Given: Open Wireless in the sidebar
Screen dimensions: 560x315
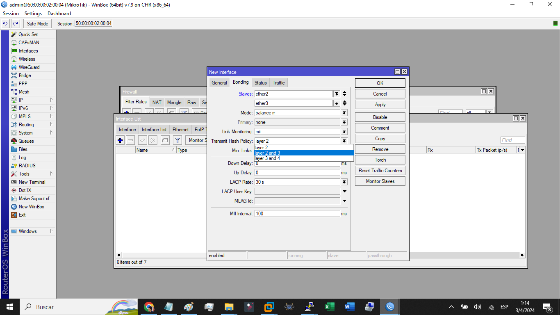Looking at the screenshot, I should pyautogui.click(x=27, y=59).
